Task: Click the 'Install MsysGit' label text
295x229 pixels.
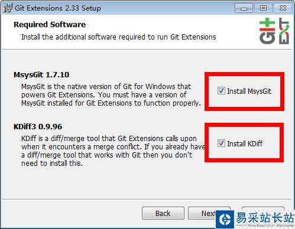Action: (249, 91)
